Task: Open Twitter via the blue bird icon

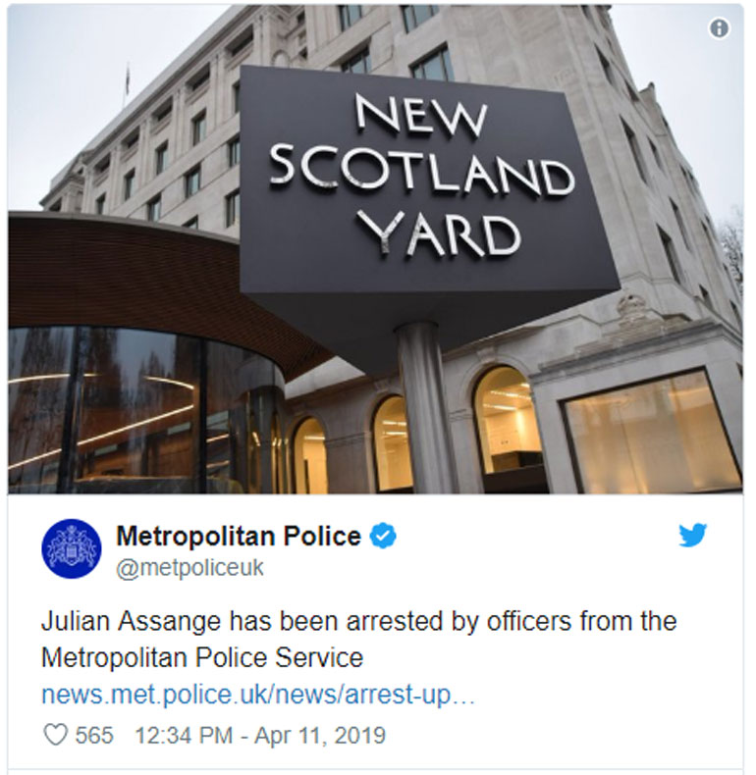Action: [x=692, y=536]
